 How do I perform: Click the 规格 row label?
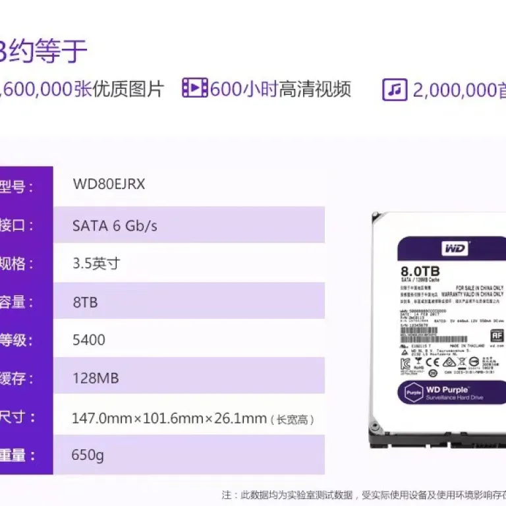(x=16, y=264)
